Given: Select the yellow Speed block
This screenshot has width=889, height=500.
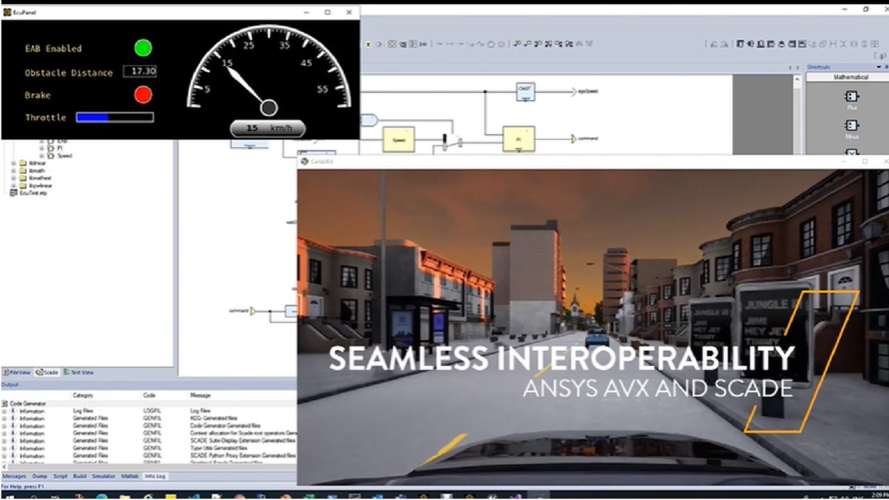Looking at the screenshot, I should click(x=399, y=139).
